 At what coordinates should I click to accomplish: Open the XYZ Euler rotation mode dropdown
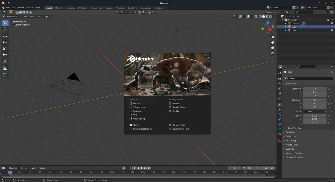(315, 111)
